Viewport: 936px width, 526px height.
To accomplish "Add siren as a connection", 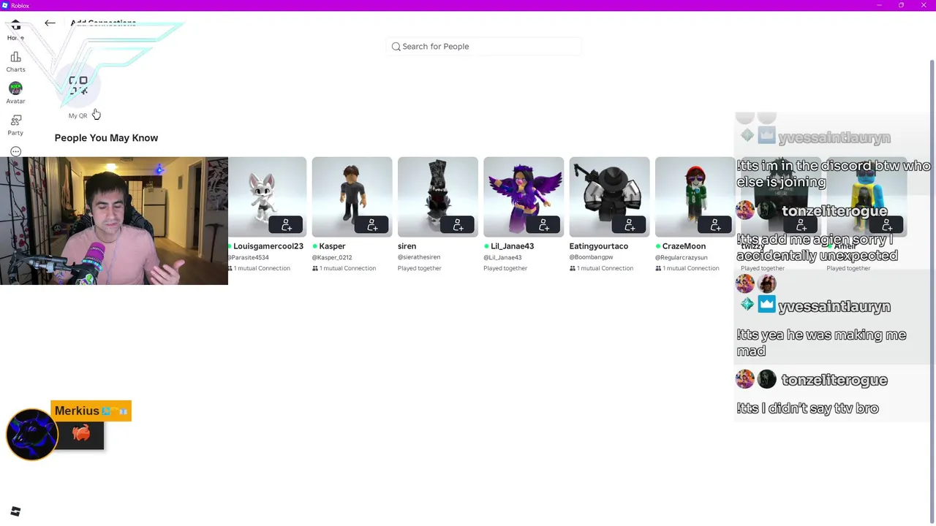I will click(458, 225).
